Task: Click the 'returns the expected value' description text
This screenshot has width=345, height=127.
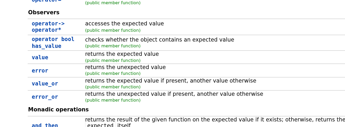Action: [122, 54]
